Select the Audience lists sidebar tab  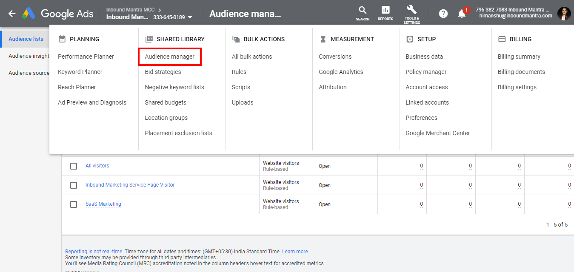click(25, 39)
